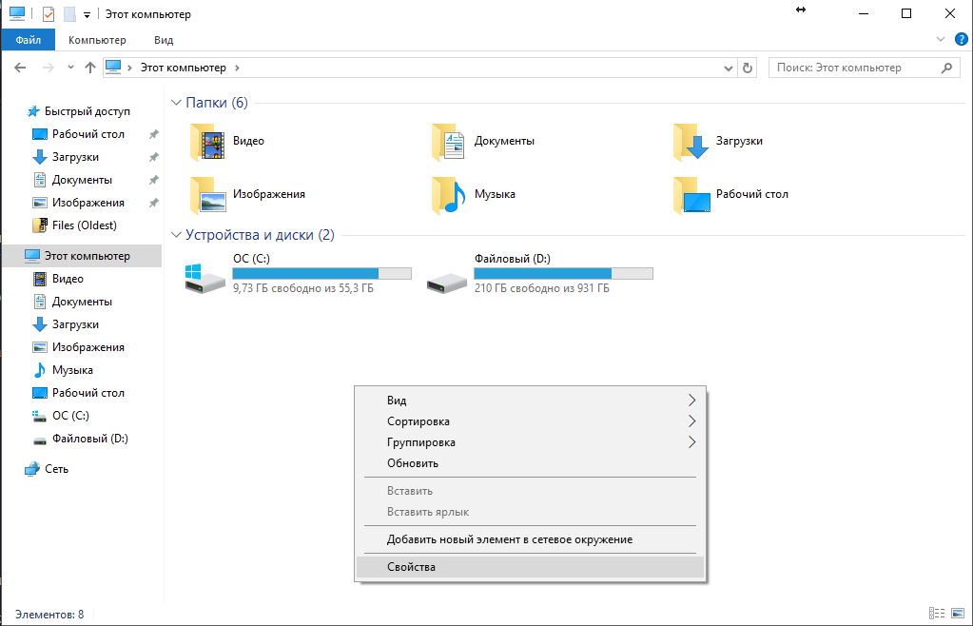Click the New folder quick access icon

point(69,13)
